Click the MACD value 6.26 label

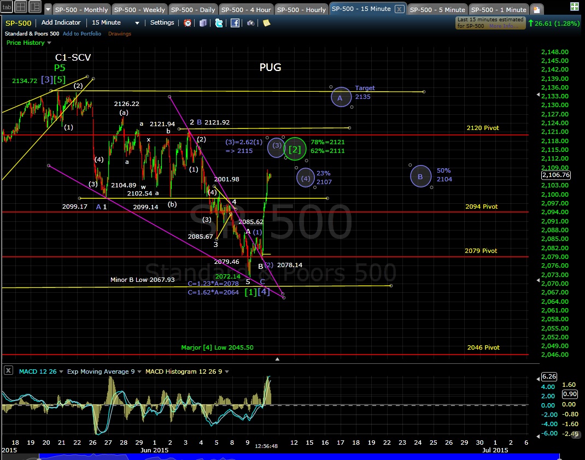click(549, 376)
